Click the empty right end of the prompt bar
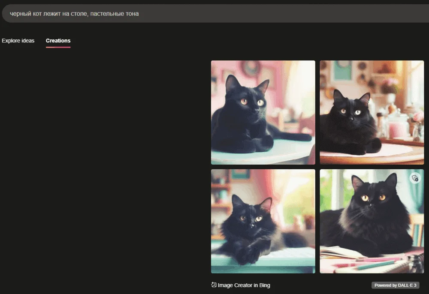Screen dimensions: 429x294 [386, 14]
